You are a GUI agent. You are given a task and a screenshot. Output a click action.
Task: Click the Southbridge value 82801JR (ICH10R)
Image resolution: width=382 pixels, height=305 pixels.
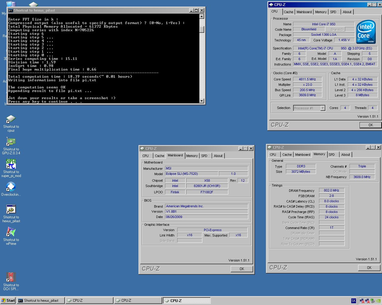pyautogui.click(x=207, y=186)
